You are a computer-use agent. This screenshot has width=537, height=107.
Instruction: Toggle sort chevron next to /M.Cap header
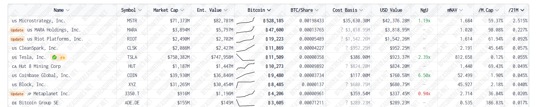[x=497, y=10]
